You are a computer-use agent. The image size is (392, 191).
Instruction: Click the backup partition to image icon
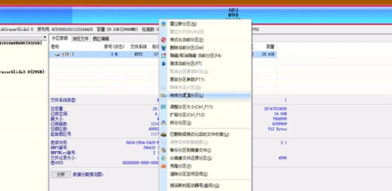coord(164,150)
